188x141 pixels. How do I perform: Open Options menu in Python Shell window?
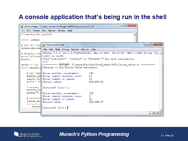[x=75, y=49]
